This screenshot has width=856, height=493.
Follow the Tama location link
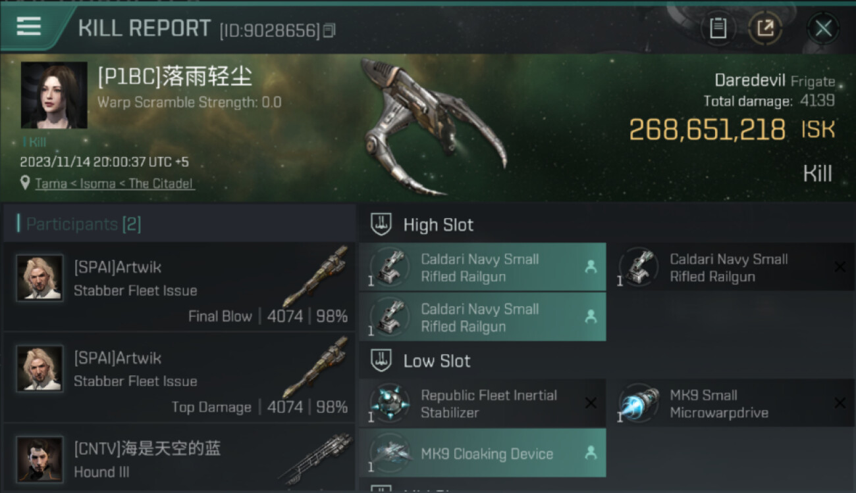51,183
